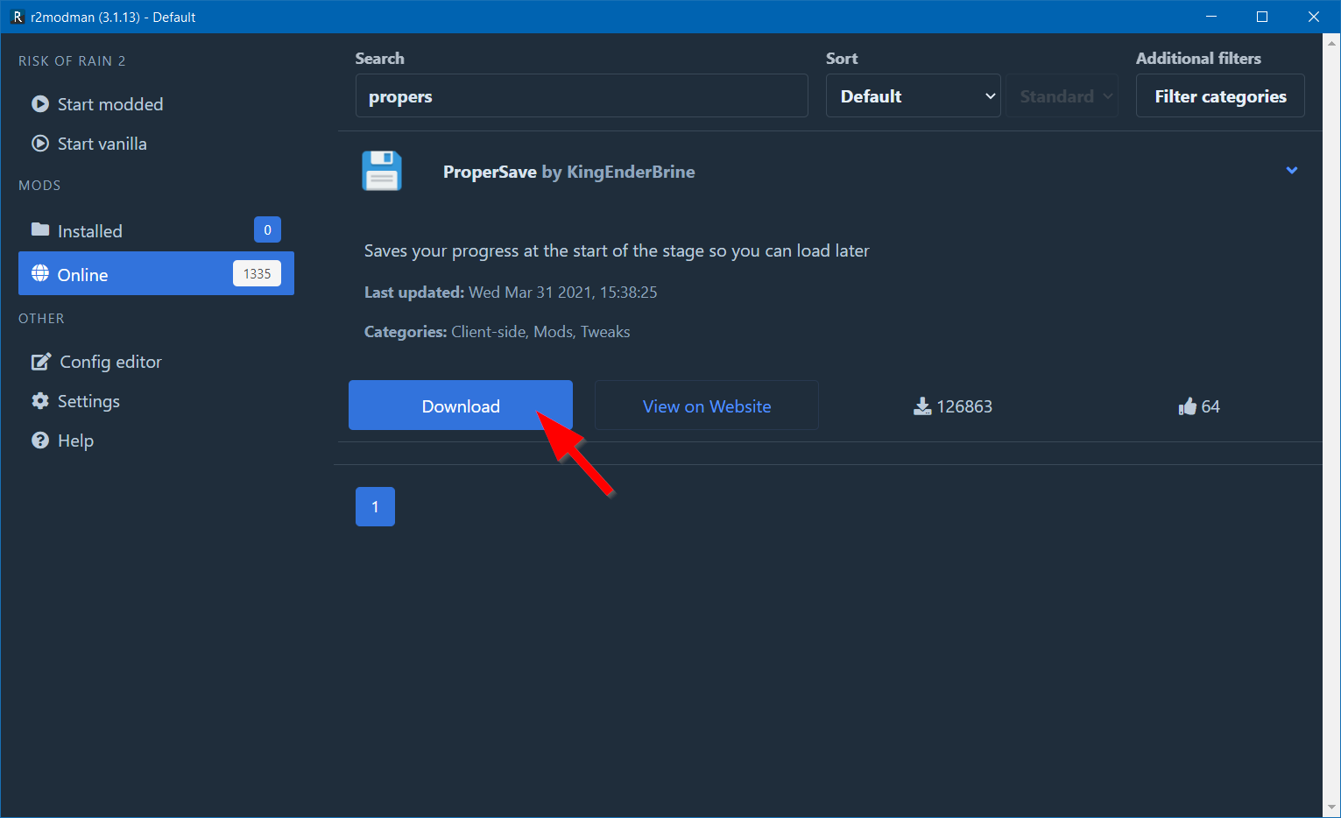Click the scrollbar down arrow

point(1332,807)
